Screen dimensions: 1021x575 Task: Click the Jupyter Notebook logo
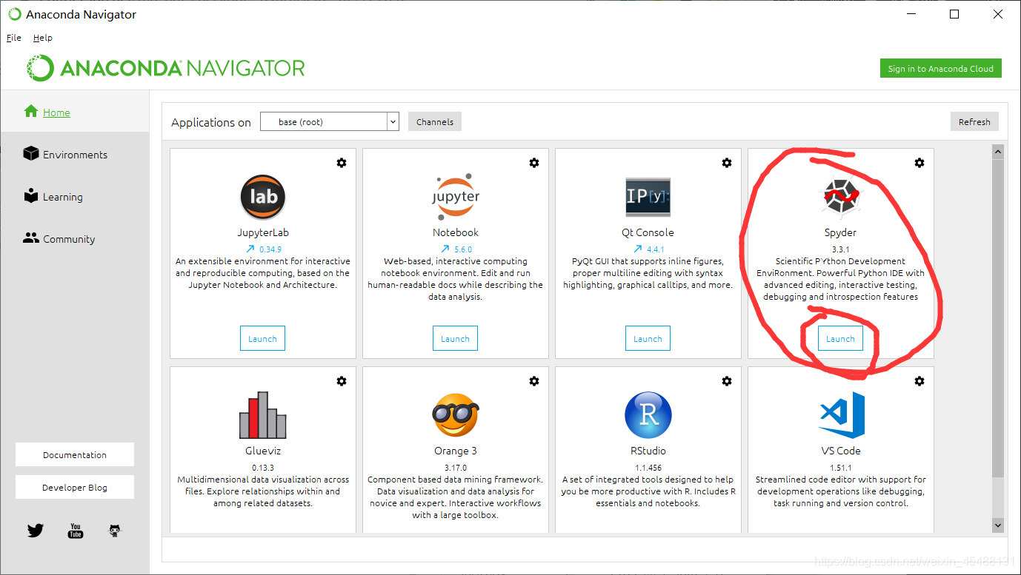click(456, 197)
